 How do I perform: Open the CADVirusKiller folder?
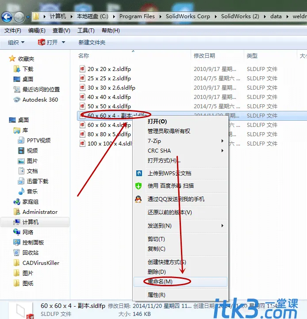point(36,263)
